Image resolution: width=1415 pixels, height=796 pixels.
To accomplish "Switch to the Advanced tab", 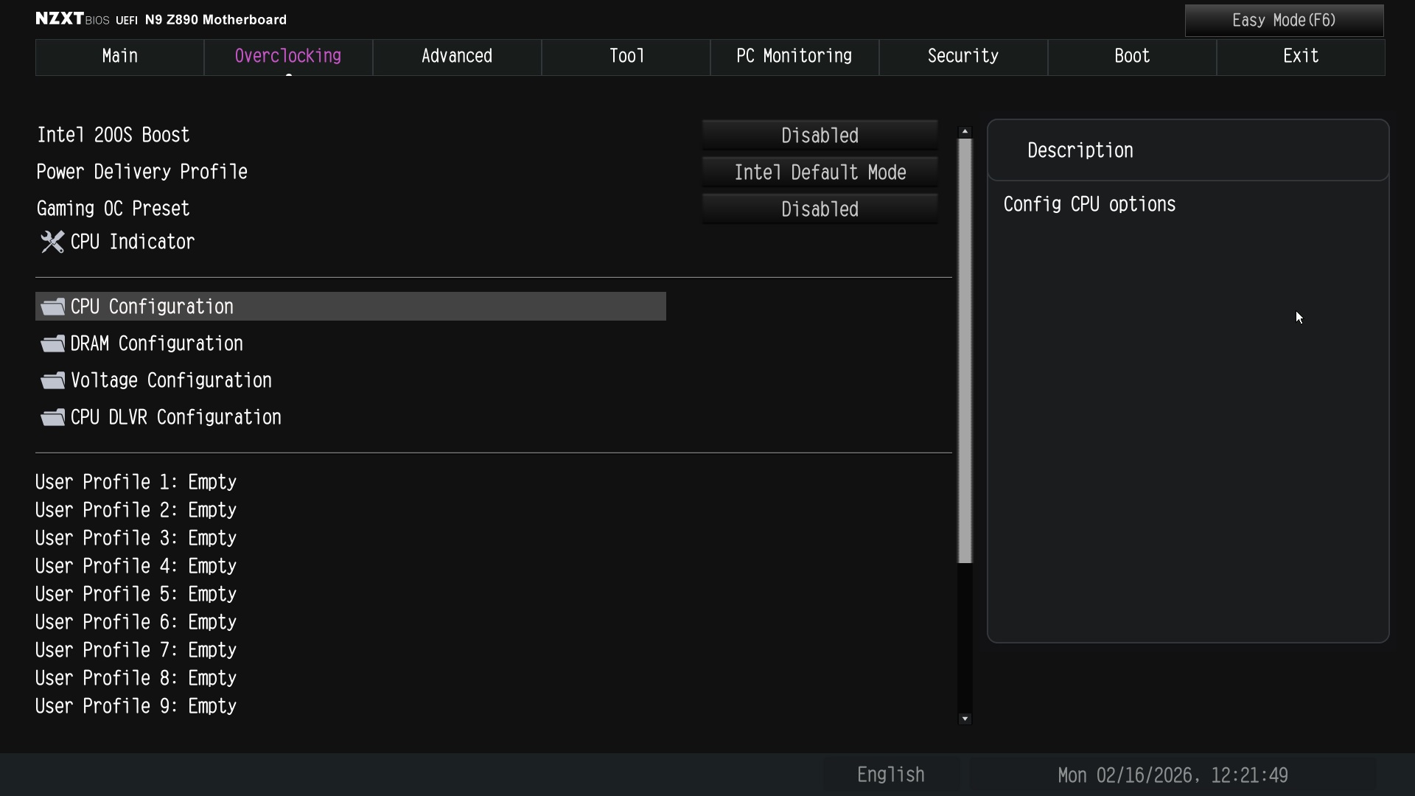I will [x=457, y=57].
